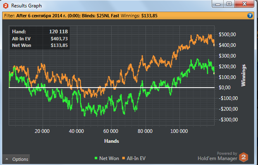Expand the Options panel
Screen dimensions: 258x165
(16, 159)
